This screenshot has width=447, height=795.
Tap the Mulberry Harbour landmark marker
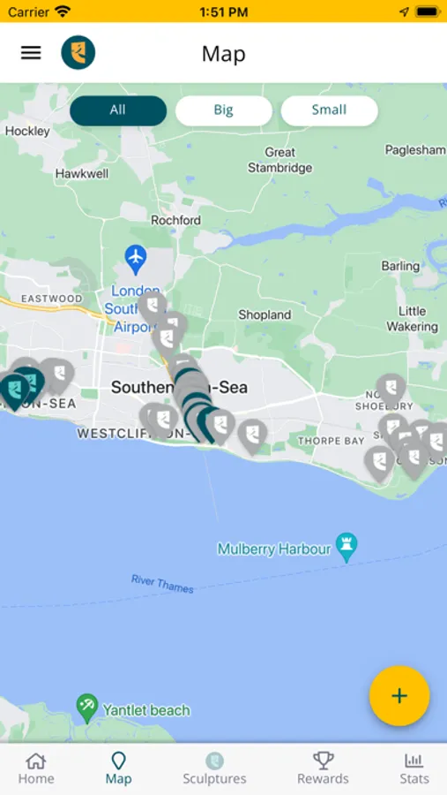pos(347,548)
